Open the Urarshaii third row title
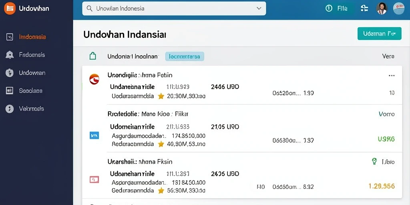410x205 pixels. [x=140, y=162]
